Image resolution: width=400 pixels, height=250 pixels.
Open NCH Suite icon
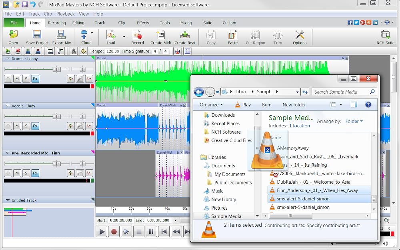point(385,34)
